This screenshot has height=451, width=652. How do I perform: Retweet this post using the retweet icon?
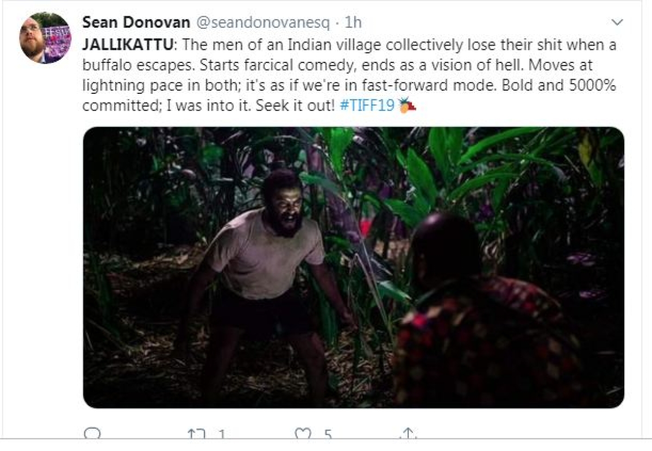[196, 433]
